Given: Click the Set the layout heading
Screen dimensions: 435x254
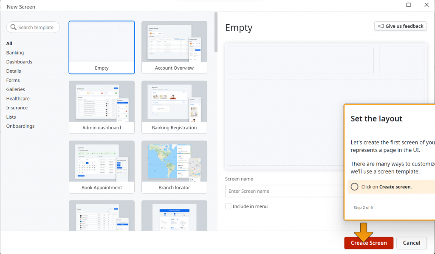Looking at the screenshot, I should coord(376,119).
